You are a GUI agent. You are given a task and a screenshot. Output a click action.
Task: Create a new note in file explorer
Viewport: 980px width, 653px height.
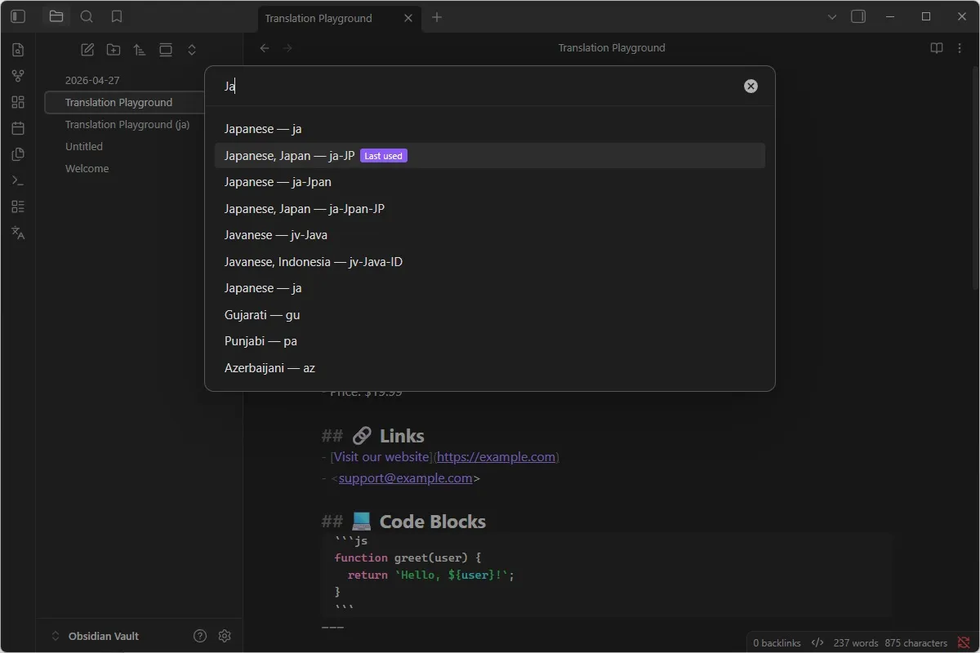pos(87,50)
